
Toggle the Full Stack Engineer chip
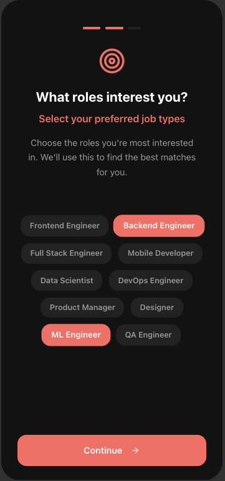click(x=66, y=253)
